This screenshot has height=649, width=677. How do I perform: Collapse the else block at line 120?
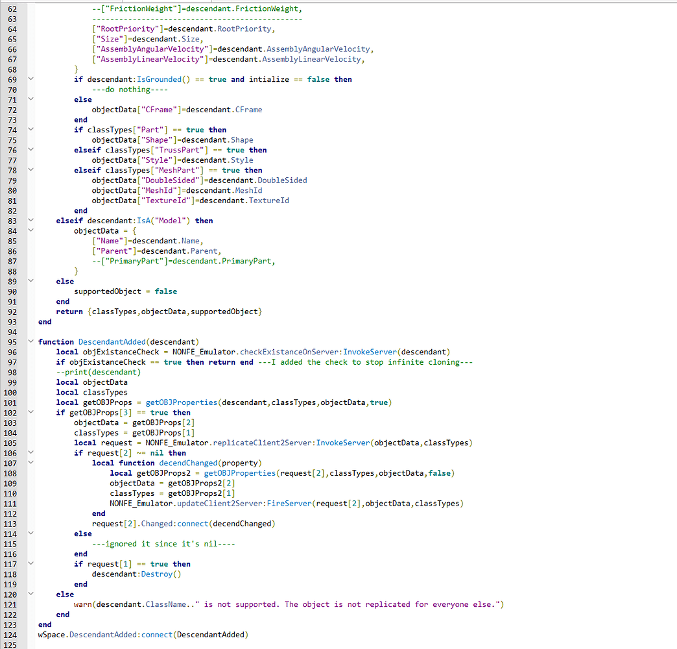tap(30, 593)
